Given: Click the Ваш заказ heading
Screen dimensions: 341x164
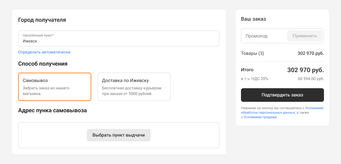Looking at the screenshot, I should pyautogui.click(x=253, y=19).
